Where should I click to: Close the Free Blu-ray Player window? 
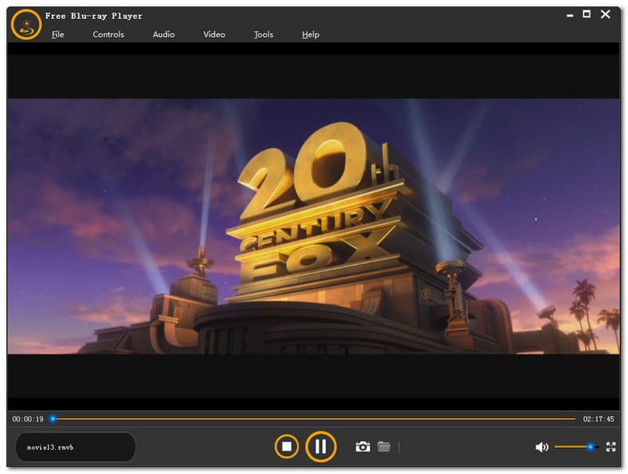[605, 14]
